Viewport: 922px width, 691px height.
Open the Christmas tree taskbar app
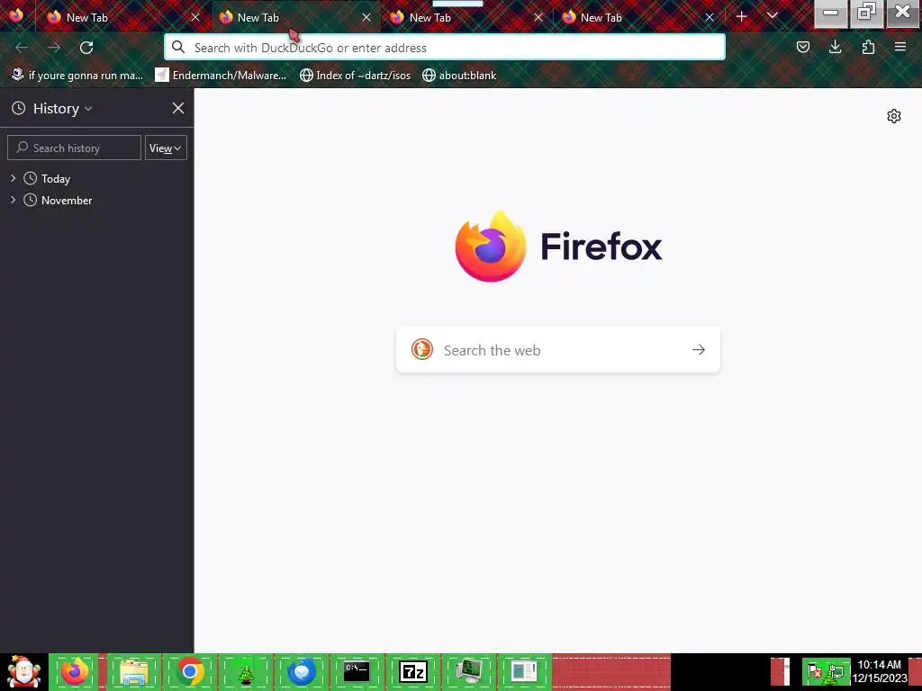[246, 672]
